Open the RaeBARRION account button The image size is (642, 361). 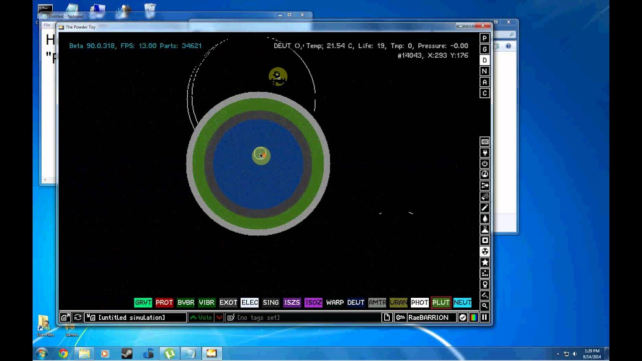pos(425,317)
